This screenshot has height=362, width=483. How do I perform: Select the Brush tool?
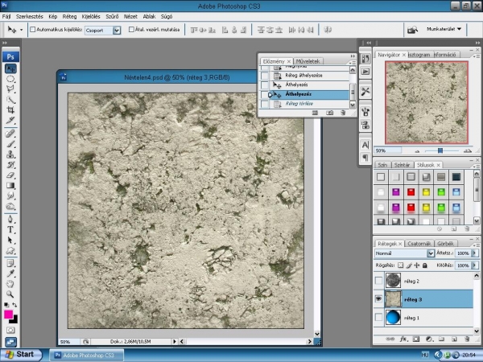point(10,144)
